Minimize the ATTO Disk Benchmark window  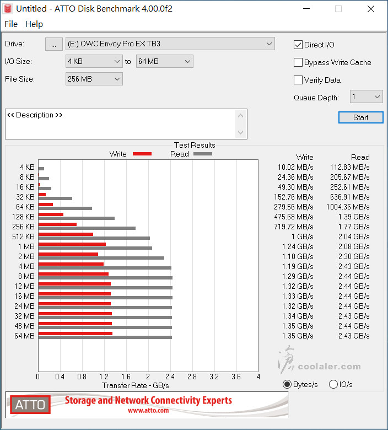[306, 9]
